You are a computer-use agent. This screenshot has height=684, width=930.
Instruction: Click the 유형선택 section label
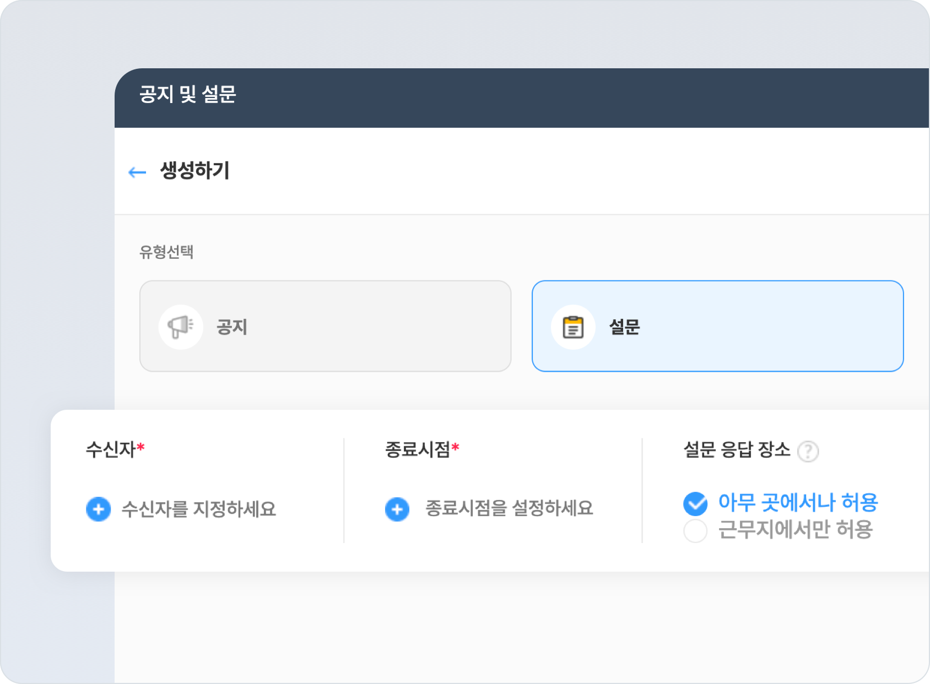tap(166, 252)
